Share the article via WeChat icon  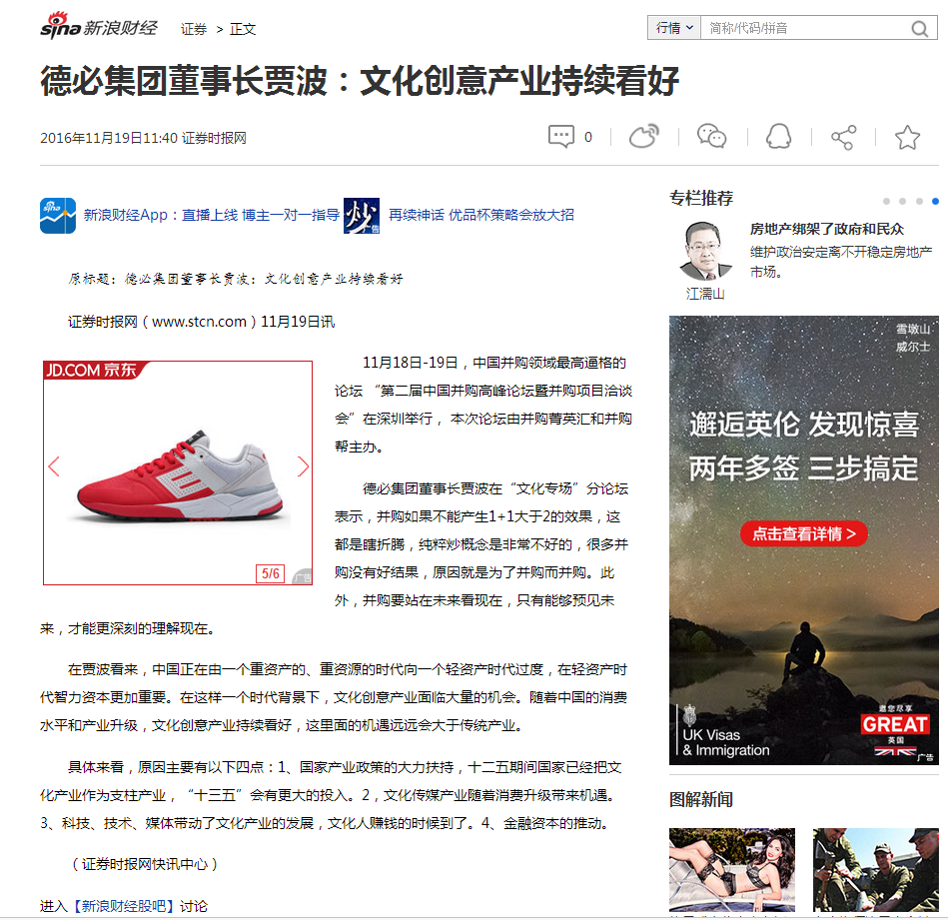click(711, 135)
